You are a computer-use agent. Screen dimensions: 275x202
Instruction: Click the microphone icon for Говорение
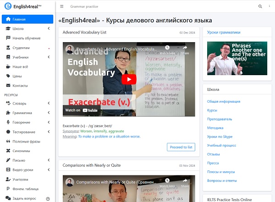pyautogui.click(x=8, y=122)
